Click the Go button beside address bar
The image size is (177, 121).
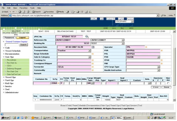pos(164,15)
